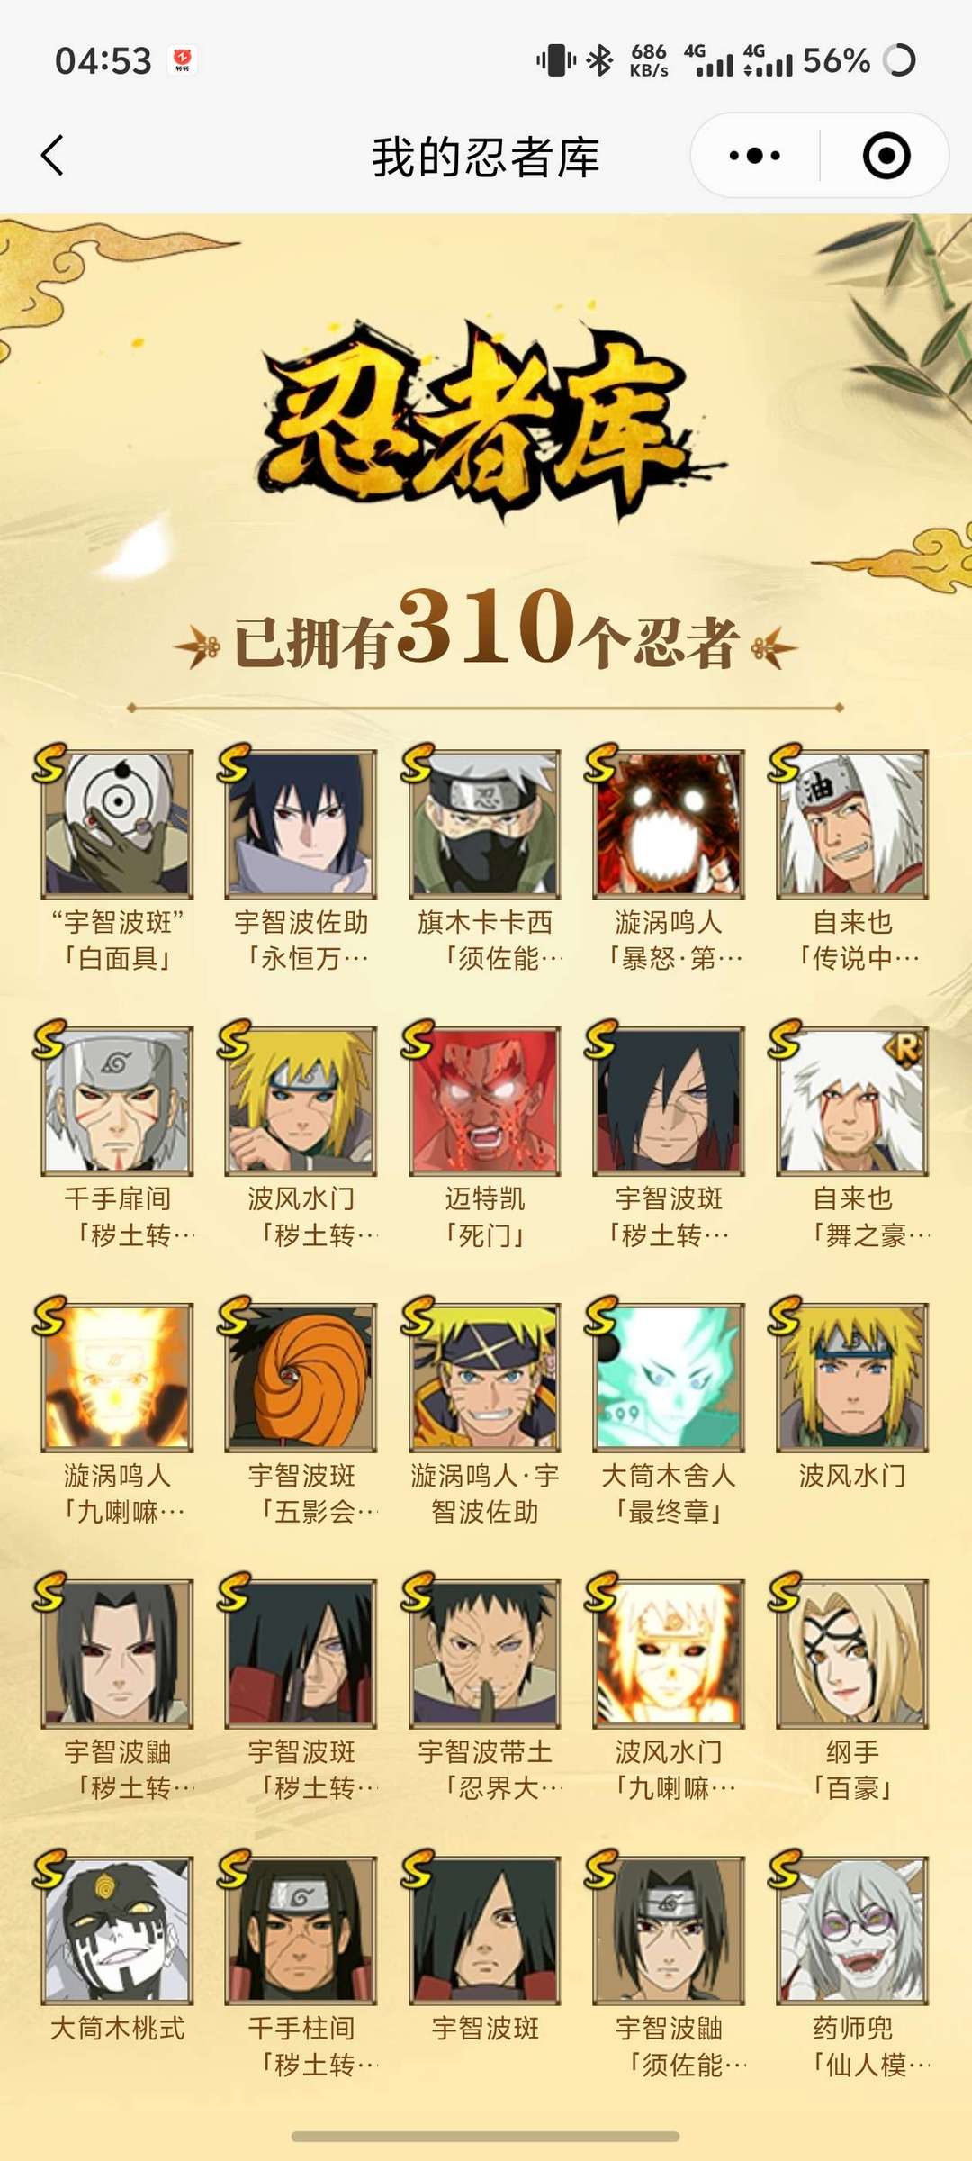Screen dimensions: 972x2161
Task: Open the Naruto and Sasuke duo portrait
Action: [x=485, y=1377]
